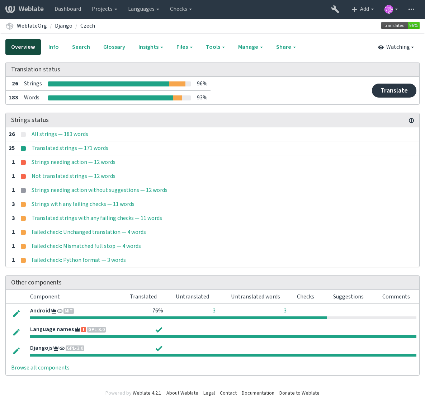Image resolution: width=425 pixels, height=405 pixels.
Task: Click the Words progress bar
Action: tap(119, 98)
